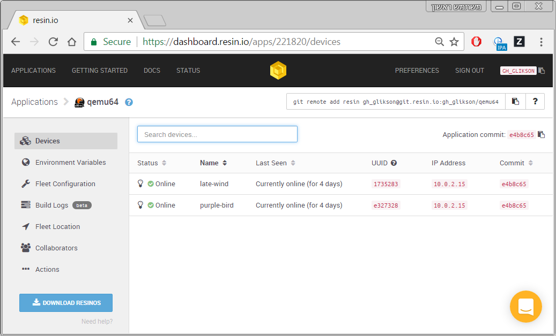This screenshot has width=556, height=336.
Task: Click the browser back arrow
Action: pos(16,42)
